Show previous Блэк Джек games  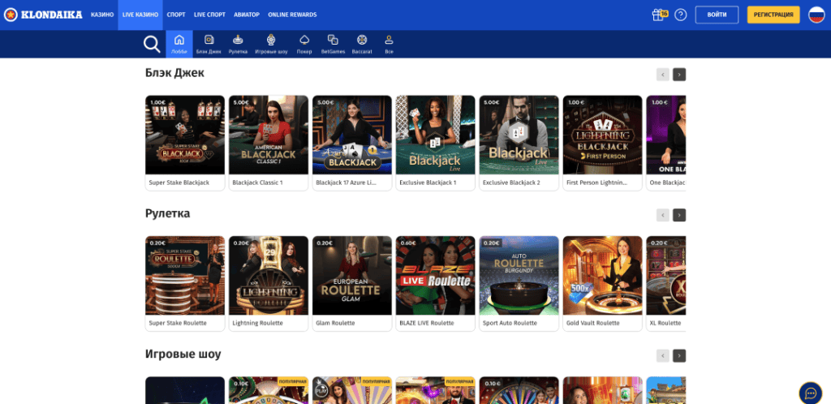pos(663,75)
